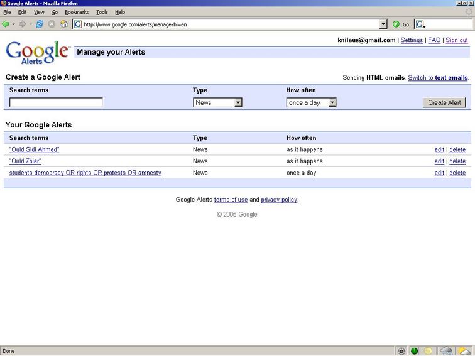Click the Create Alert button
475x356 pixels.
coord(444,102)
